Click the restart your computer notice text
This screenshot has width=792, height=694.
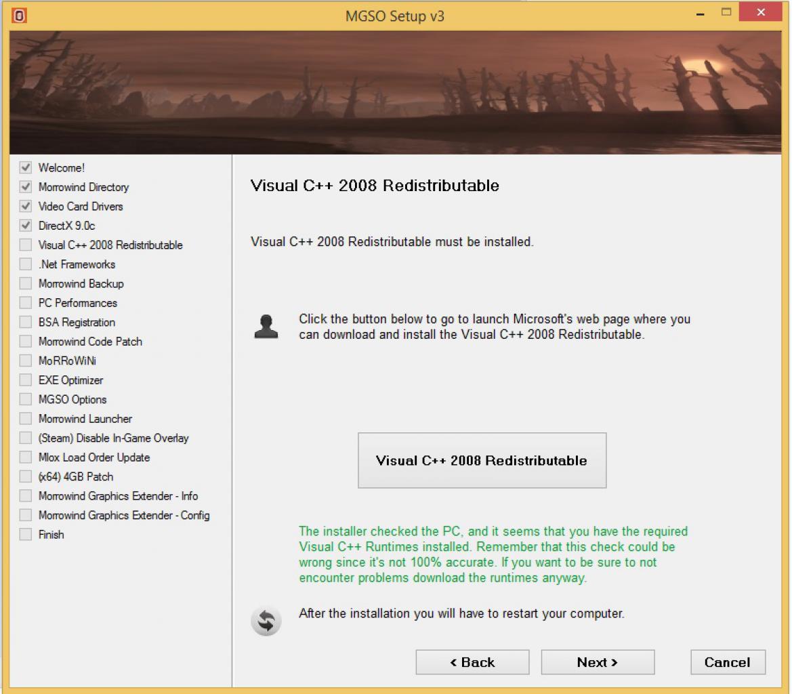pyautogui.click(x=461, y=613)
